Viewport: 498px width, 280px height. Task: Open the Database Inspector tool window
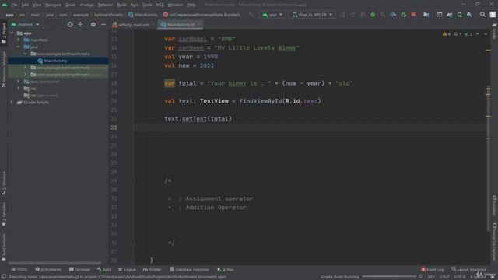tap(189, 269)
